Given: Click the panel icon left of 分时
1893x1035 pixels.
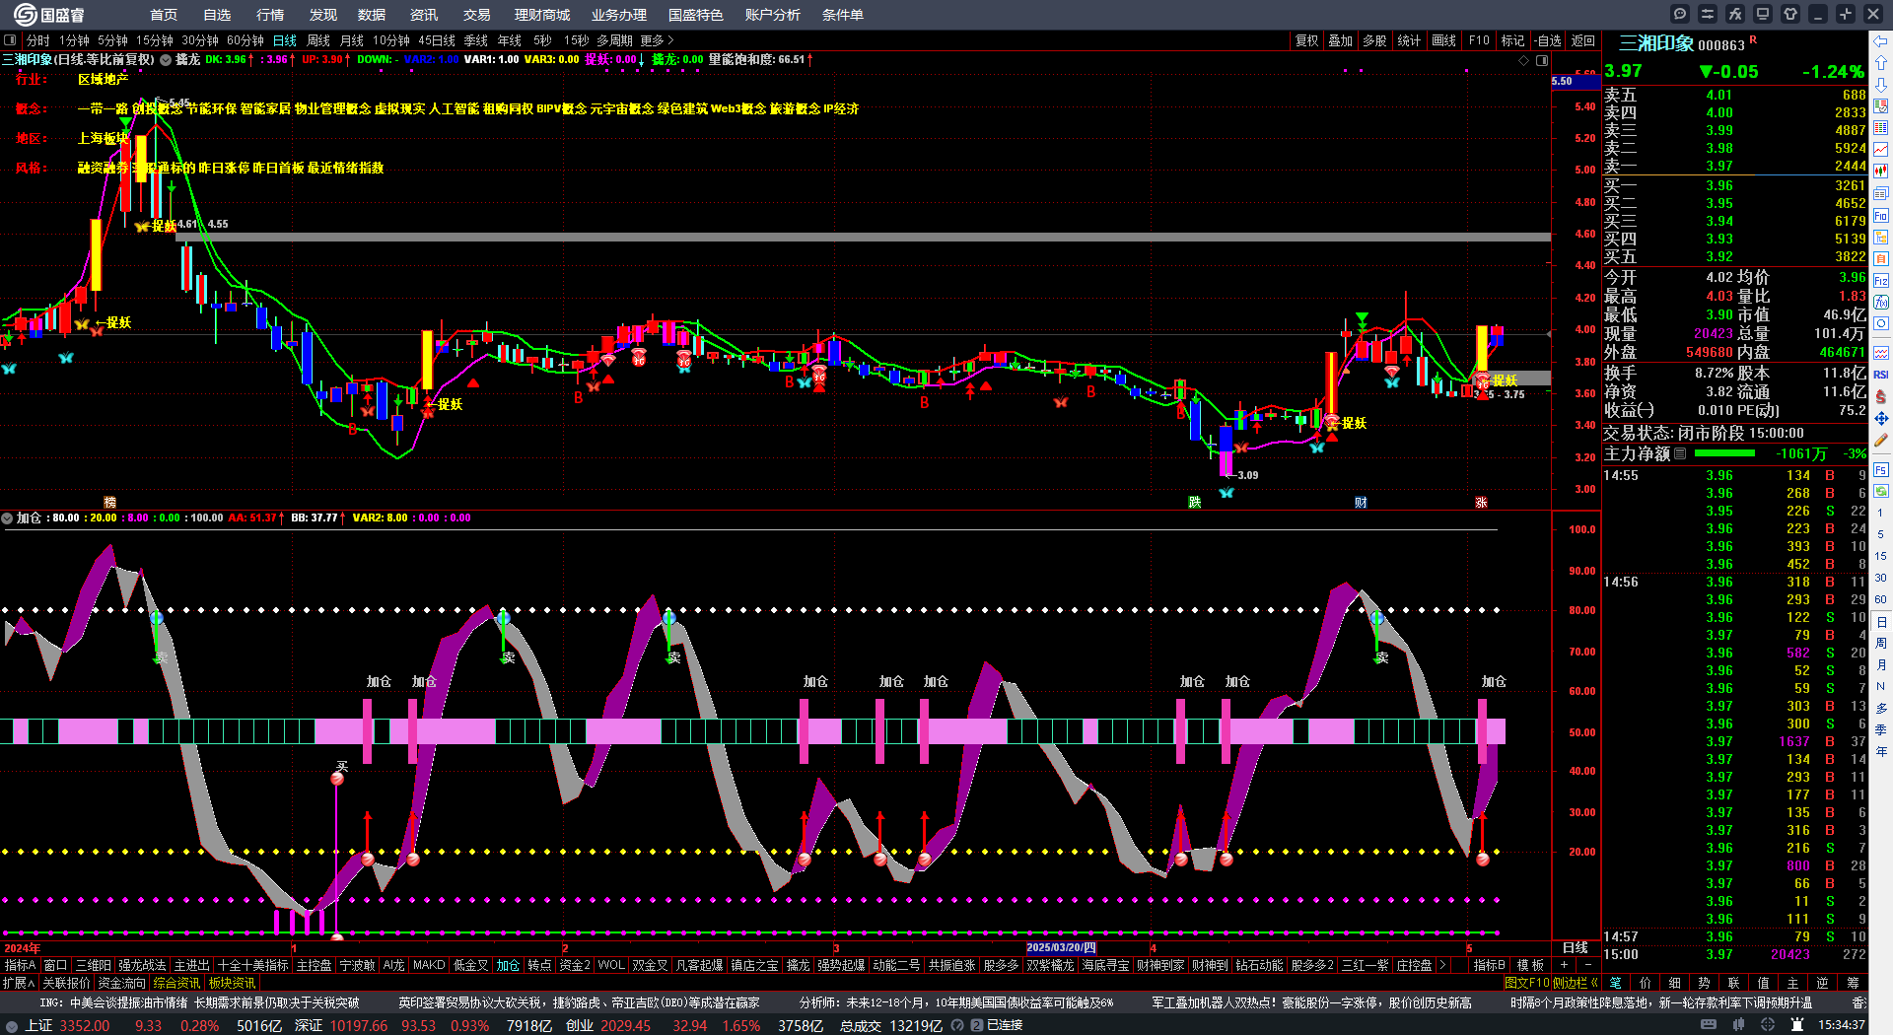Looking at the screenshot, I should click(10, 40).
